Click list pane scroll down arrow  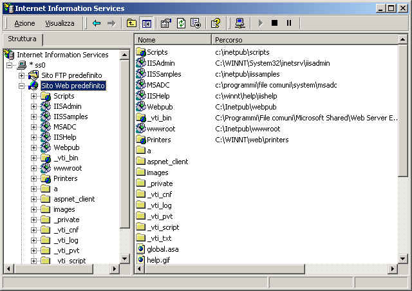pyautogui.click(x=402, y=259)
